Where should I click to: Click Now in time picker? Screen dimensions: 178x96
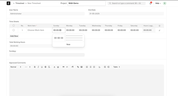[68, 44]
